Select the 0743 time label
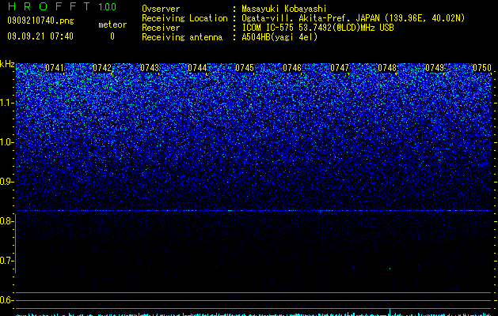Screen dimensions: 498x316 (150, 68)
